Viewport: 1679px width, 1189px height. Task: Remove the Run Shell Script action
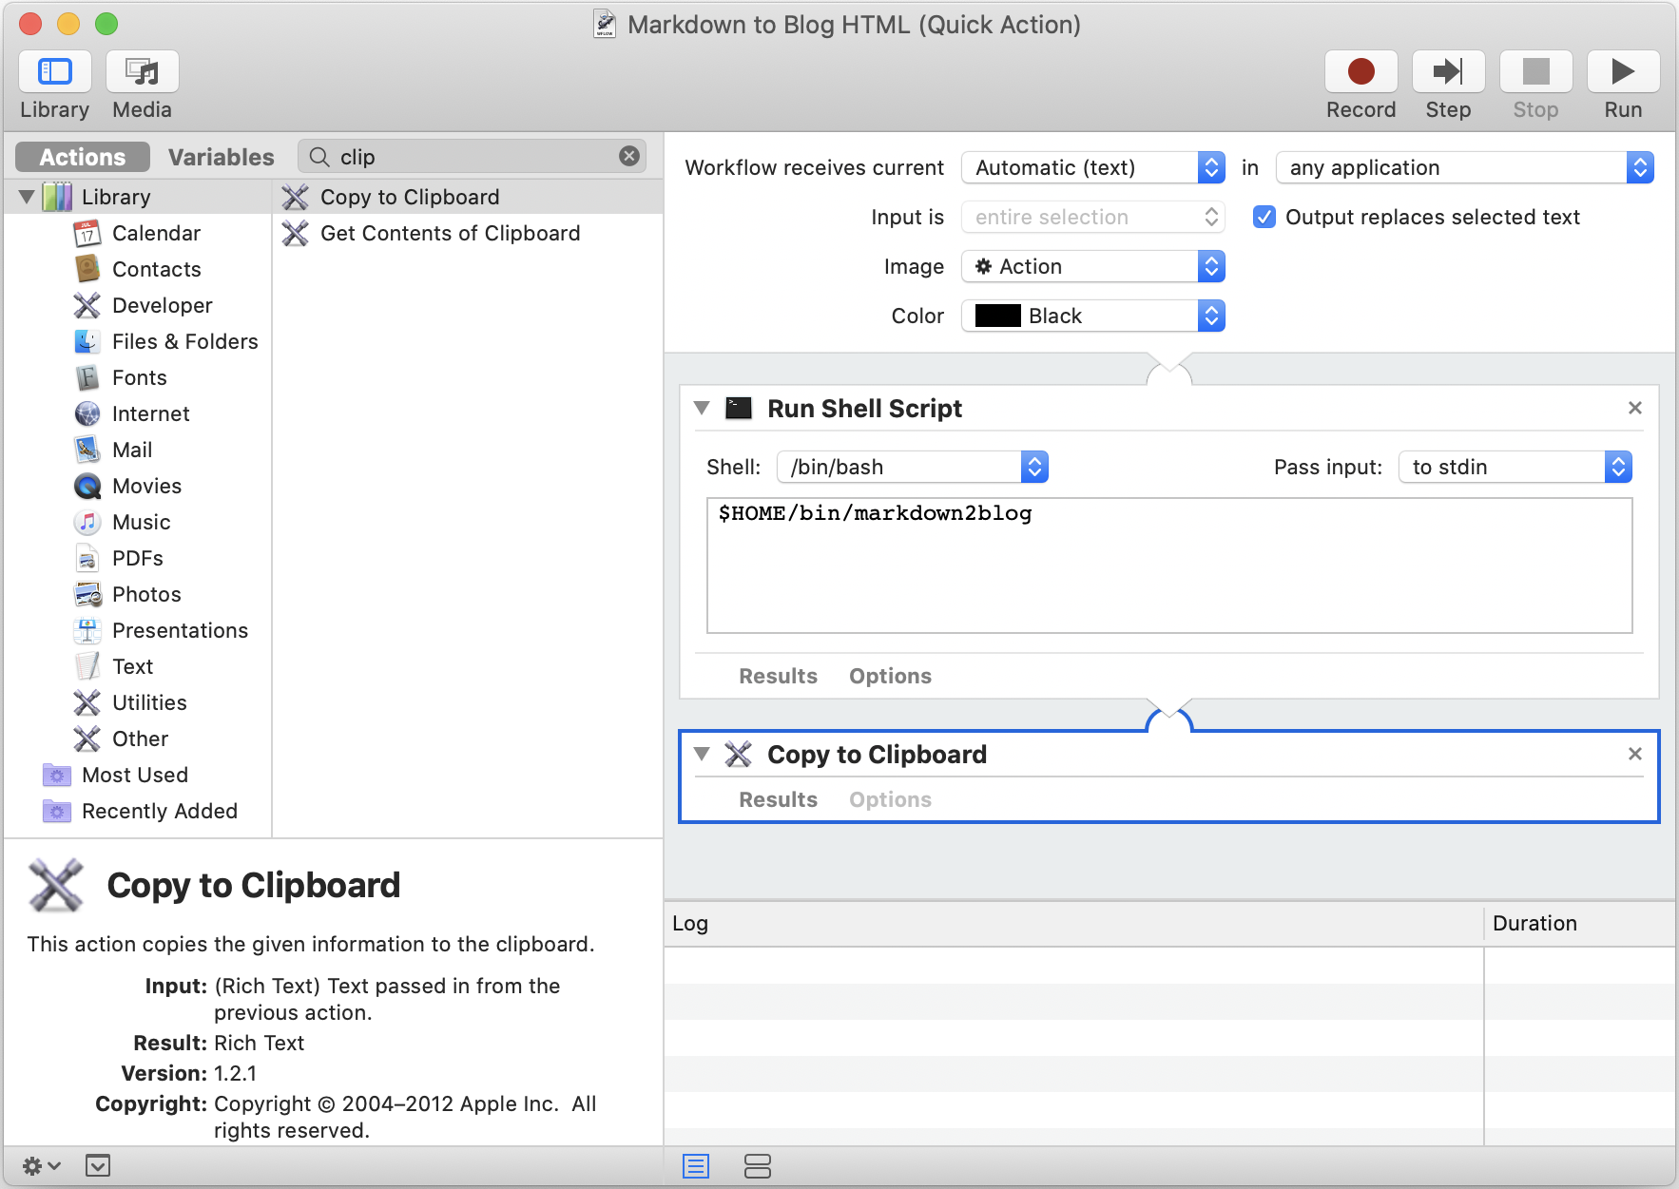(x=1634, y=408)
